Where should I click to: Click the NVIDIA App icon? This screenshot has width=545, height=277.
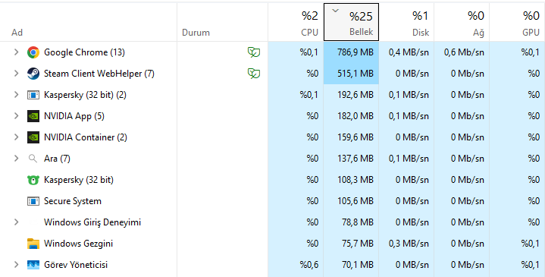(x=33, y=116)
